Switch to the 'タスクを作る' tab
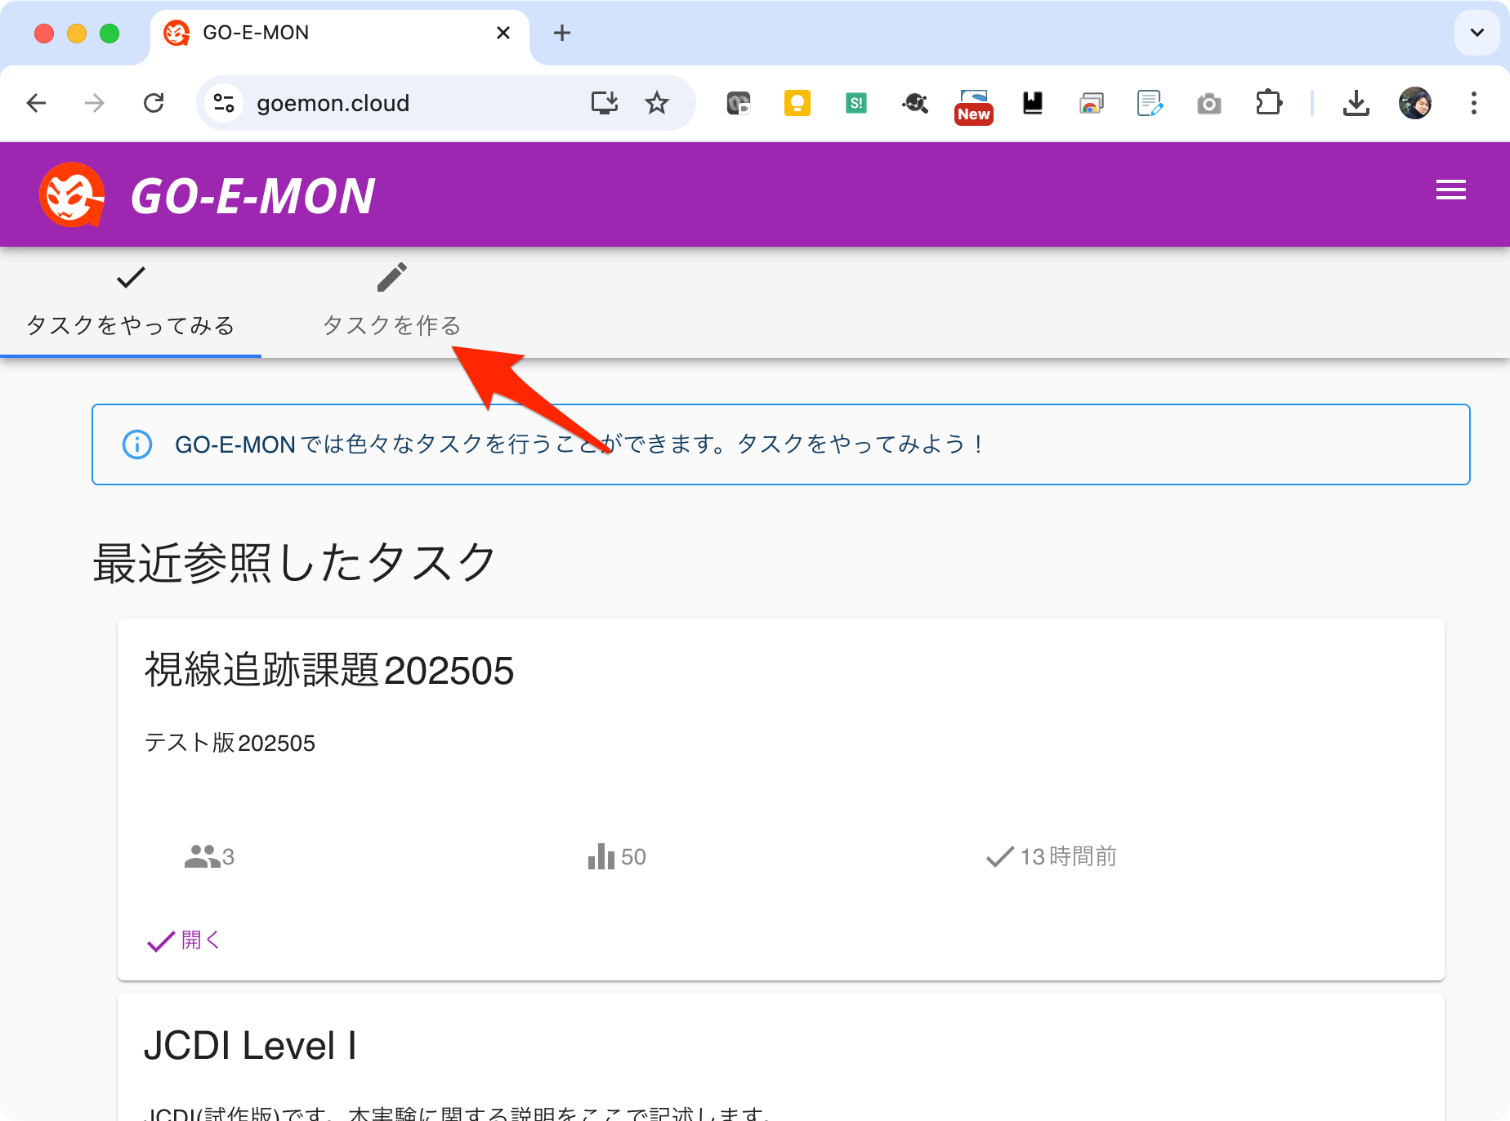Screen dimensions: 1510x1121 tap(391, 302)
